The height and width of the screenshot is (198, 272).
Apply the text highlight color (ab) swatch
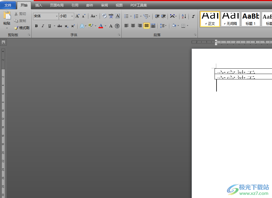[x=91, y=26]
